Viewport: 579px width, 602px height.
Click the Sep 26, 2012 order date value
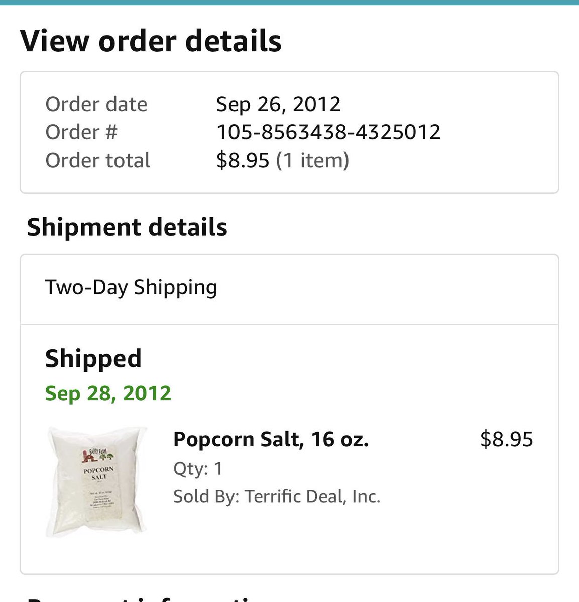(x=278, y=104)
